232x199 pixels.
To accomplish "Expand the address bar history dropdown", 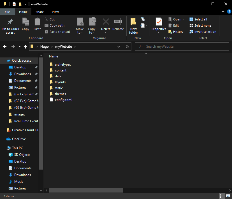I will (119, 47).
